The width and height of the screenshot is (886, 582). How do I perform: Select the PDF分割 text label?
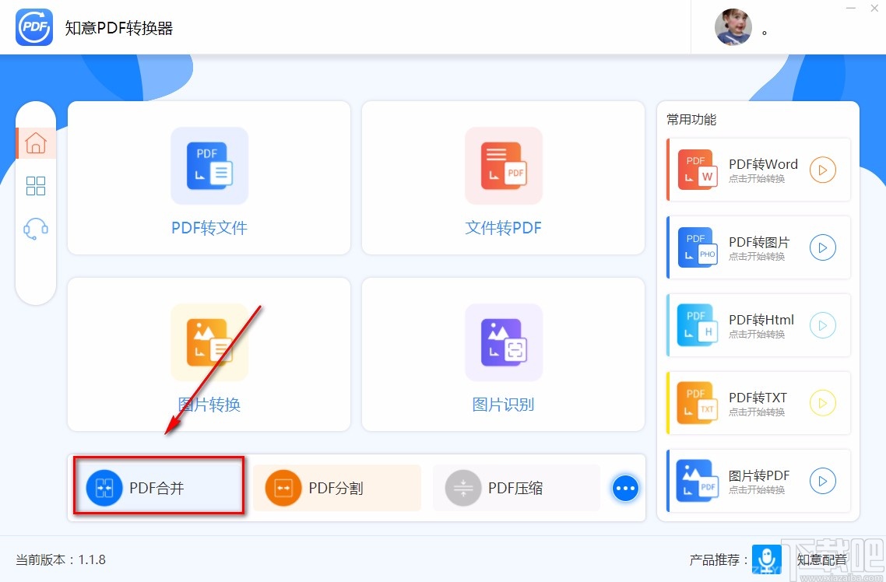(x=336, y=489)
